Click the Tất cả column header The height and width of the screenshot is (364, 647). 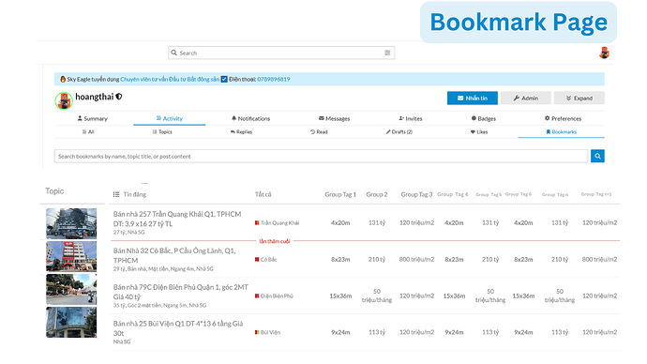tap(263, 194)
